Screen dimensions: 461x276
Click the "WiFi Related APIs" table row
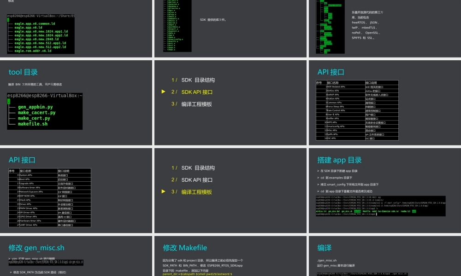coord(342,86)
